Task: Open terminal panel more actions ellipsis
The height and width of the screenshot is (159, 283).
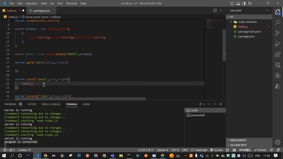Action: coord(209,104)
